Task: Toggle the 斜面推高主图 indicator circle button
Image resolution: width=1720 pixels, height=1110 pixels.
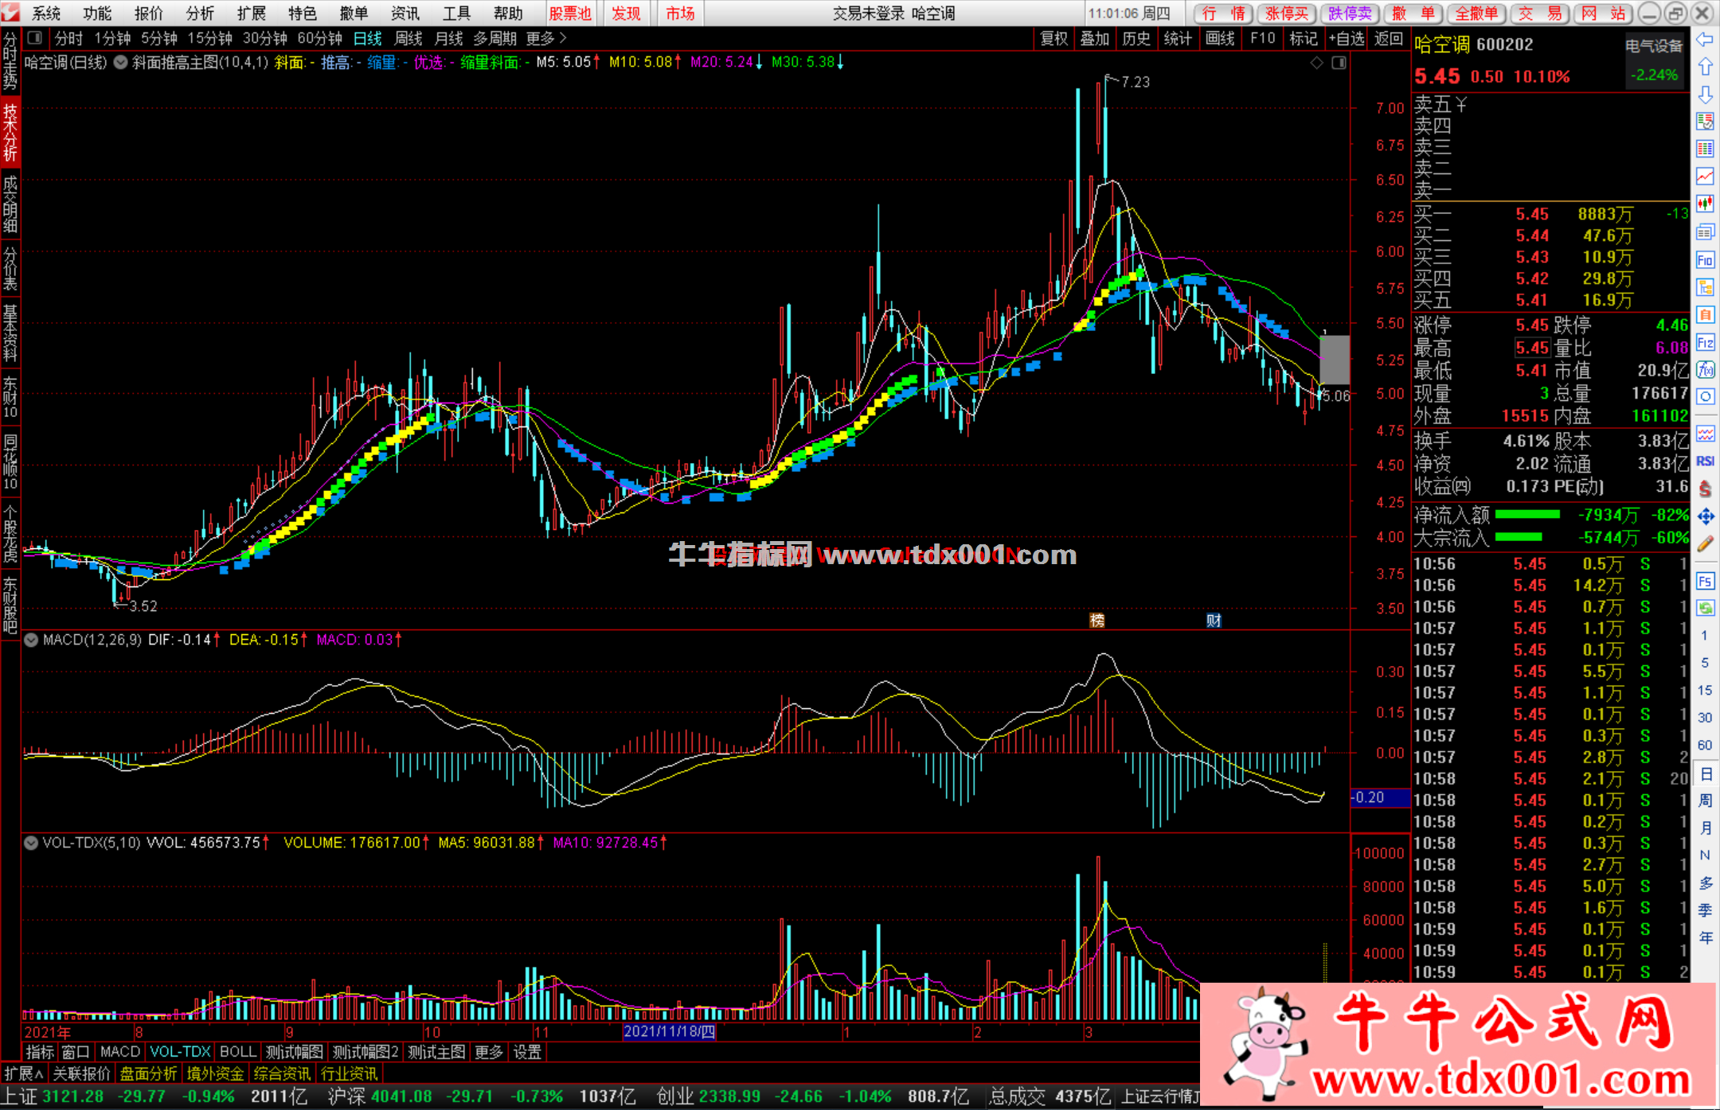Action: [x=120, y=62]
